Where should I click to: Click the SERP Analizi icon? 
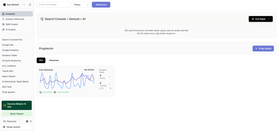[3, 24]
